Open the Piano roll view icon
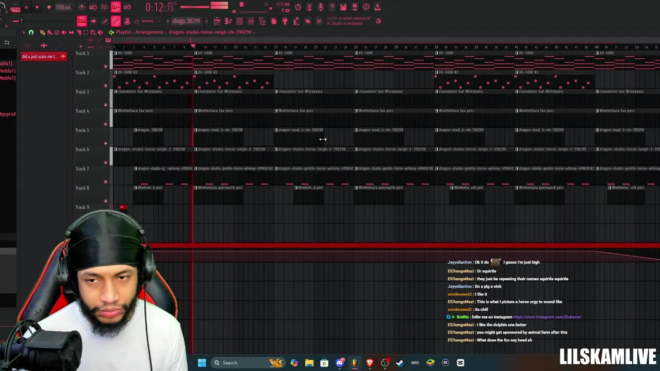 (228, 21)
